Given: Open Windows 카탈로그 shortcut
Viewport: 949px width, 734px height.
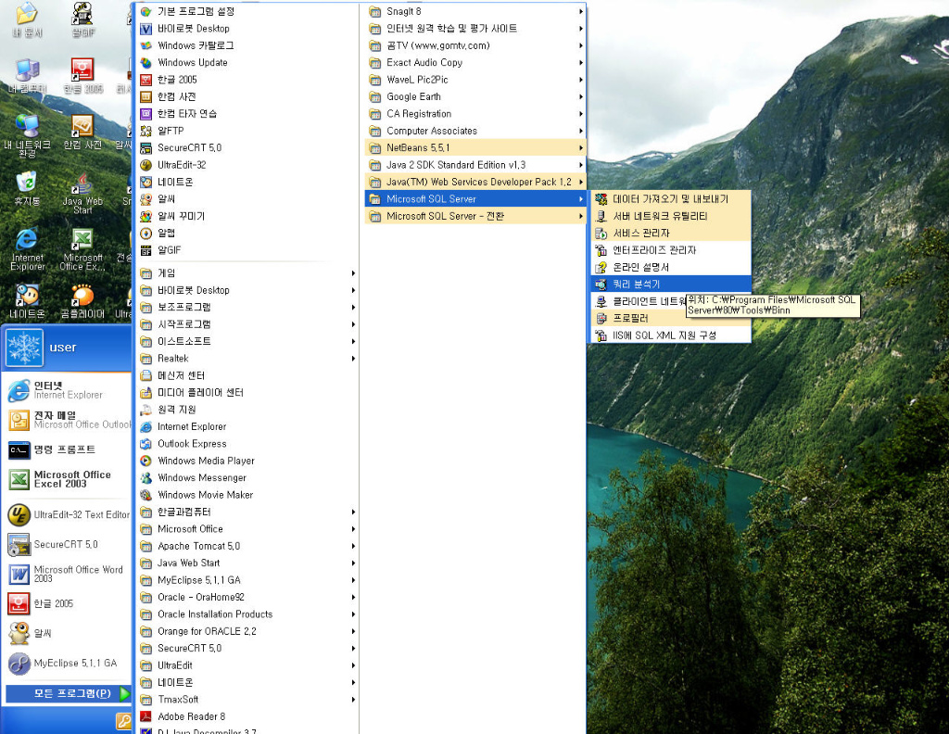Looking at the screenshot, I should (247, 45).
